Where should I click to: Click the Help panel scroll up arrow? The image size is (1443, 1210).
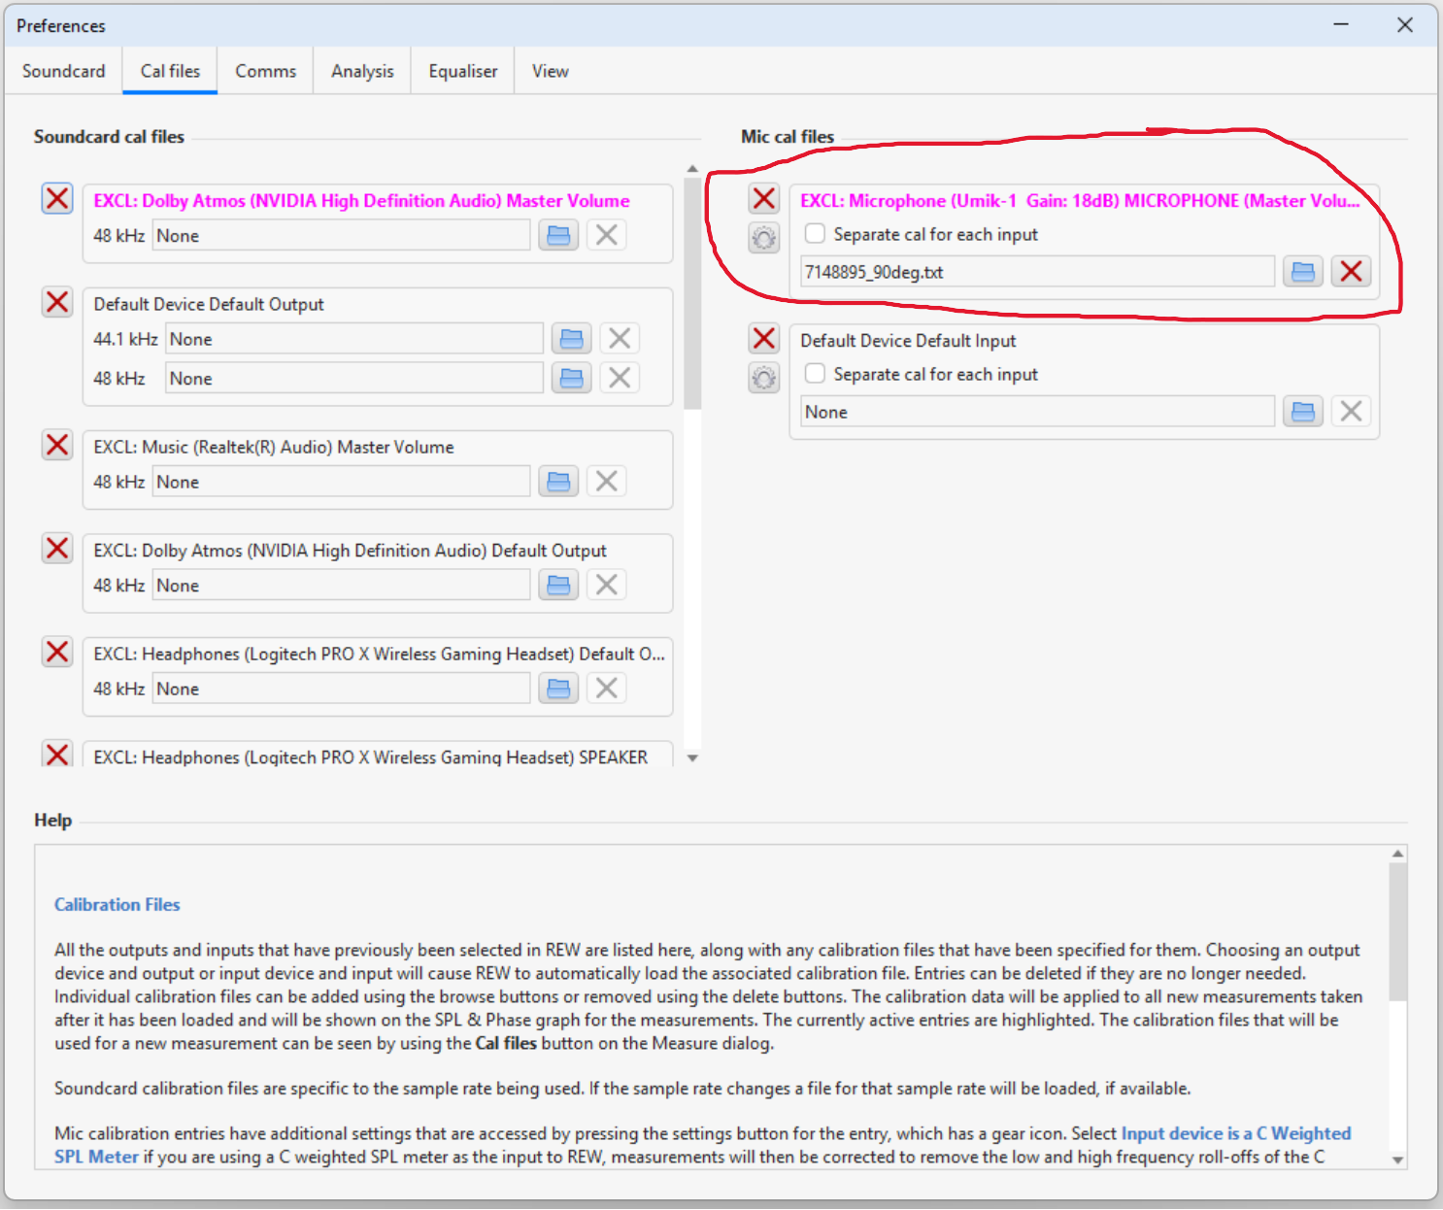pyautogui.click(x=1398, y=854)
